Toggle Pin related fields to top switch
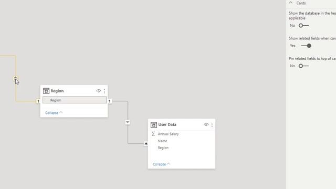Image resolution: width=336 pixels, height=189 pixels. 303,66
